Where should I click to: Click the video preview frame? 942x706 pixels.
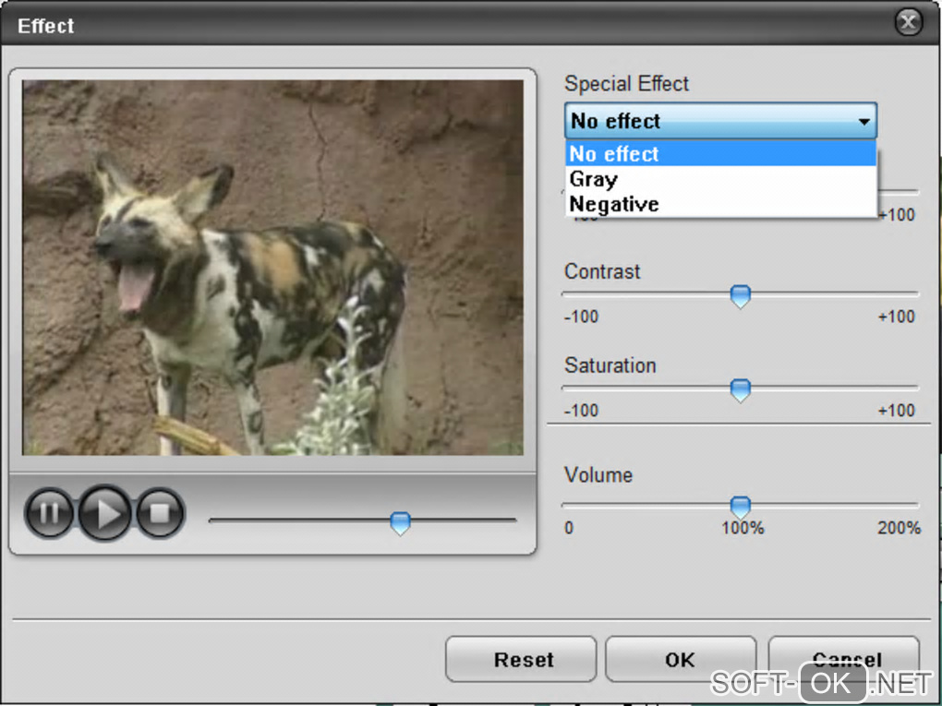pos(272,268)
